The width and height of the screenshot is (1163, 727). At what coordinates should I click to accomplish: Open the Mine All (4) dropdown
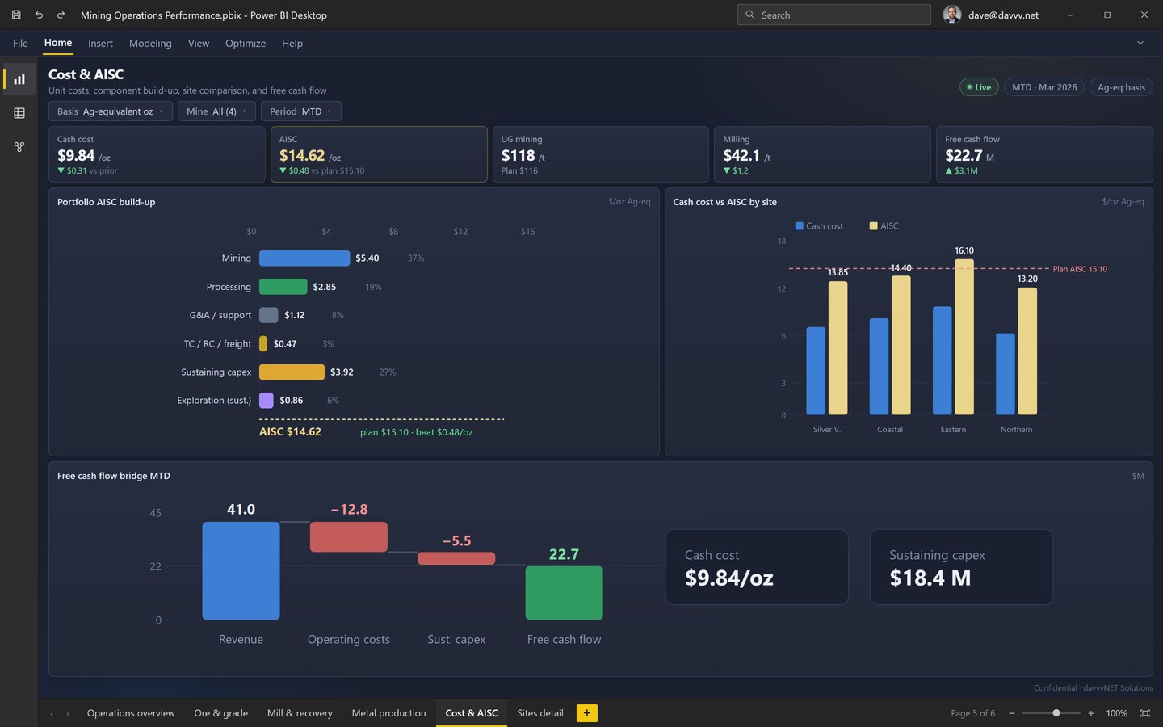(216, 111)
